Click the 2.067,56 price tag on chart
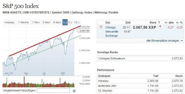The width and height of the screenshot is (185, 94). (83, 31)
